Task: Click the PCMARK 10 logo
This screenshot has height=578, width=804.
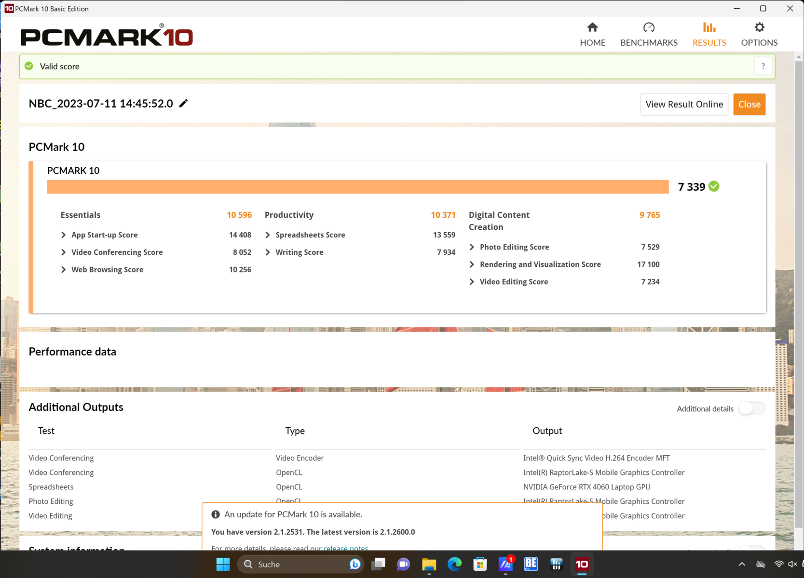Action: (x=107, y=35)
